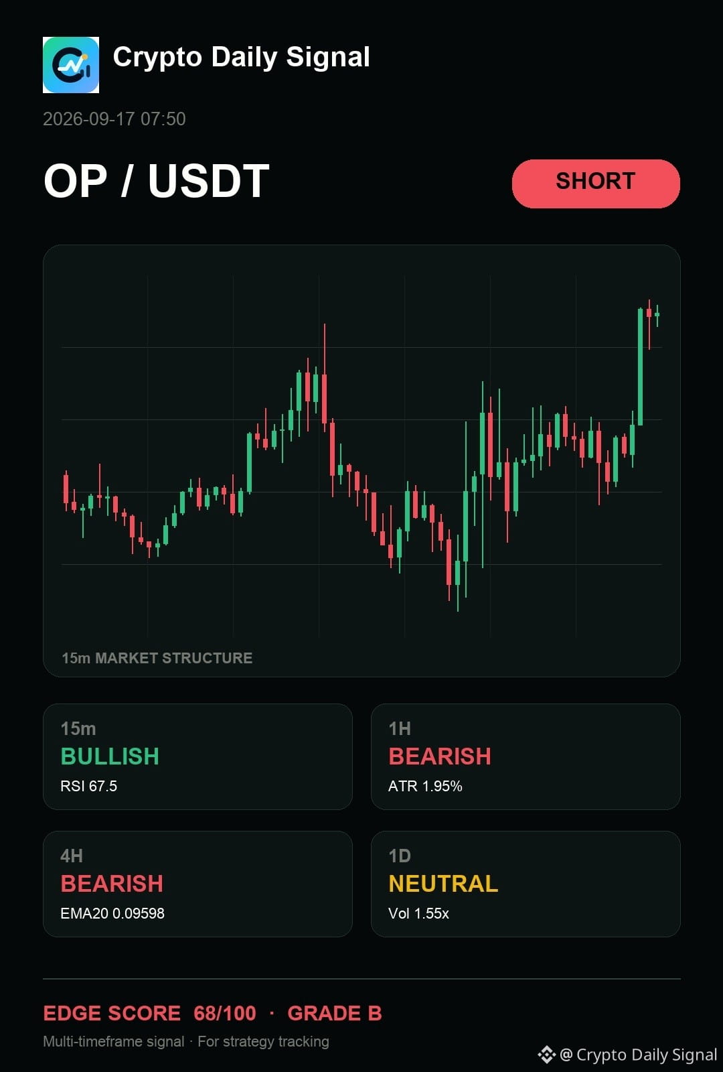Click the EDGE SCORE 68/100 text

pyautogui.click(x=149, y=1013)
